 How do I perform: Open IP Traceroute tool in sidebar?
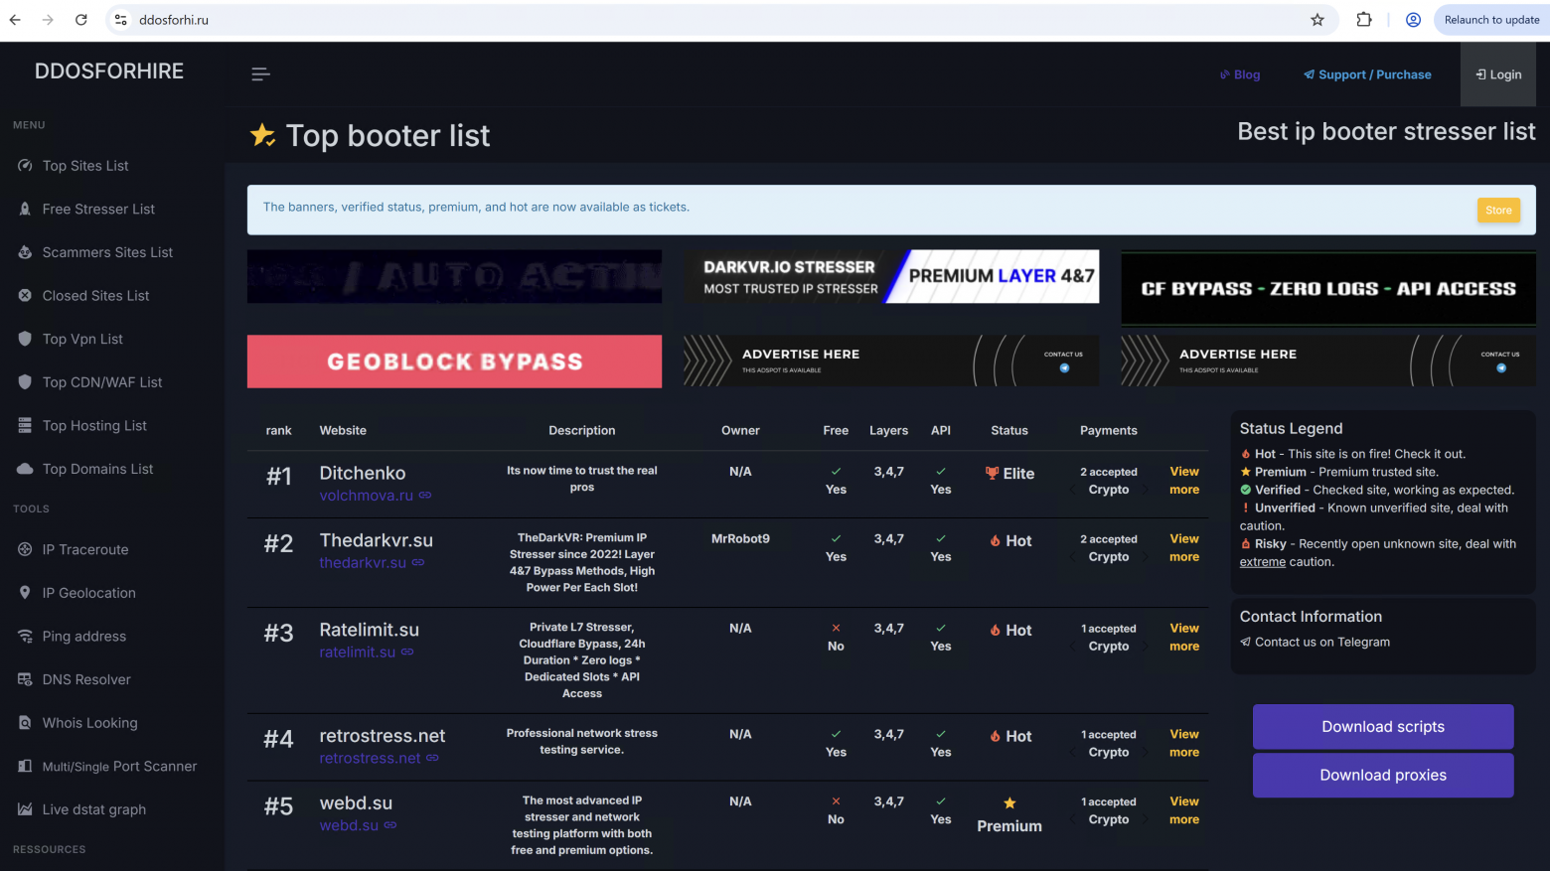click(x=85, y=550)
